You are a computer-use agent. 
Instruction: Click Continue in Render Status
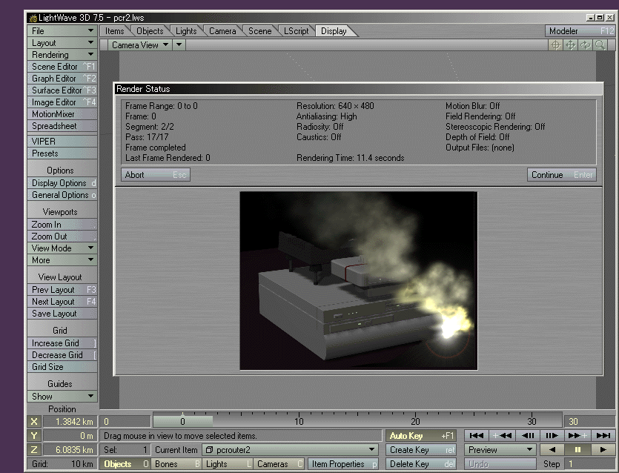click(x=562, y=175)
